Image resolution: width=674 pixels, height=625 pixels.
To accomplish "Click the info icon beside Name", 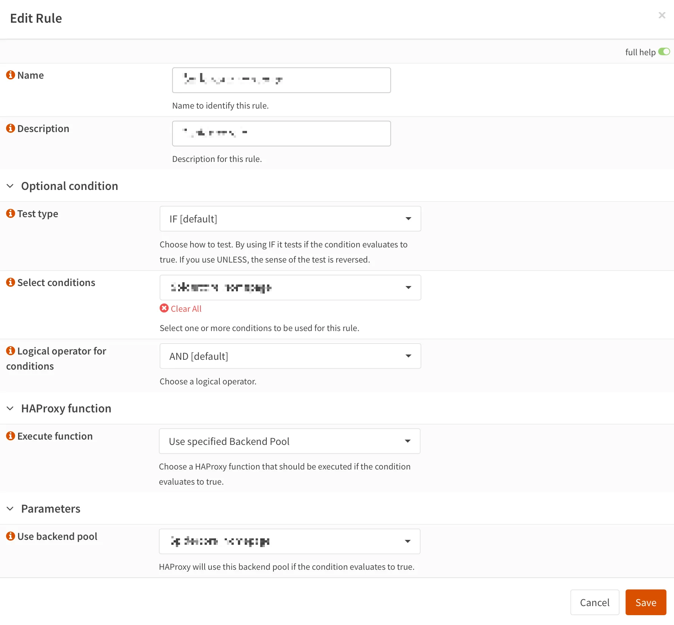I will pyautogui.click(x=11, y=75).
